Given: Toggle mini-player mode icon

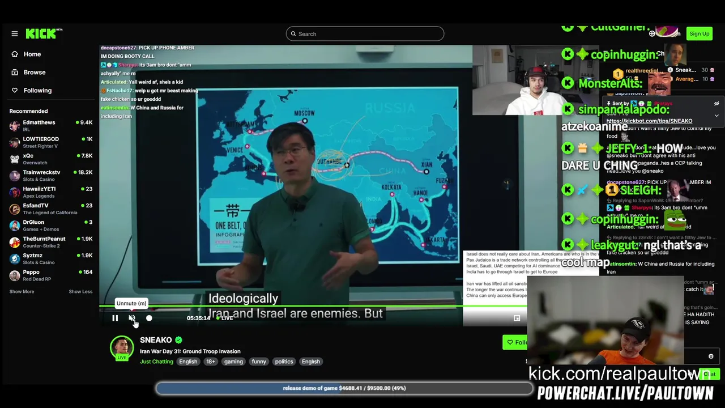Looking at the screenshot, I should [517, 318].
